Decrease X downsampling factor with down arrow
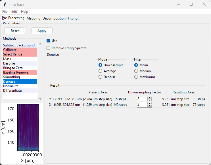 coord(150,106)
